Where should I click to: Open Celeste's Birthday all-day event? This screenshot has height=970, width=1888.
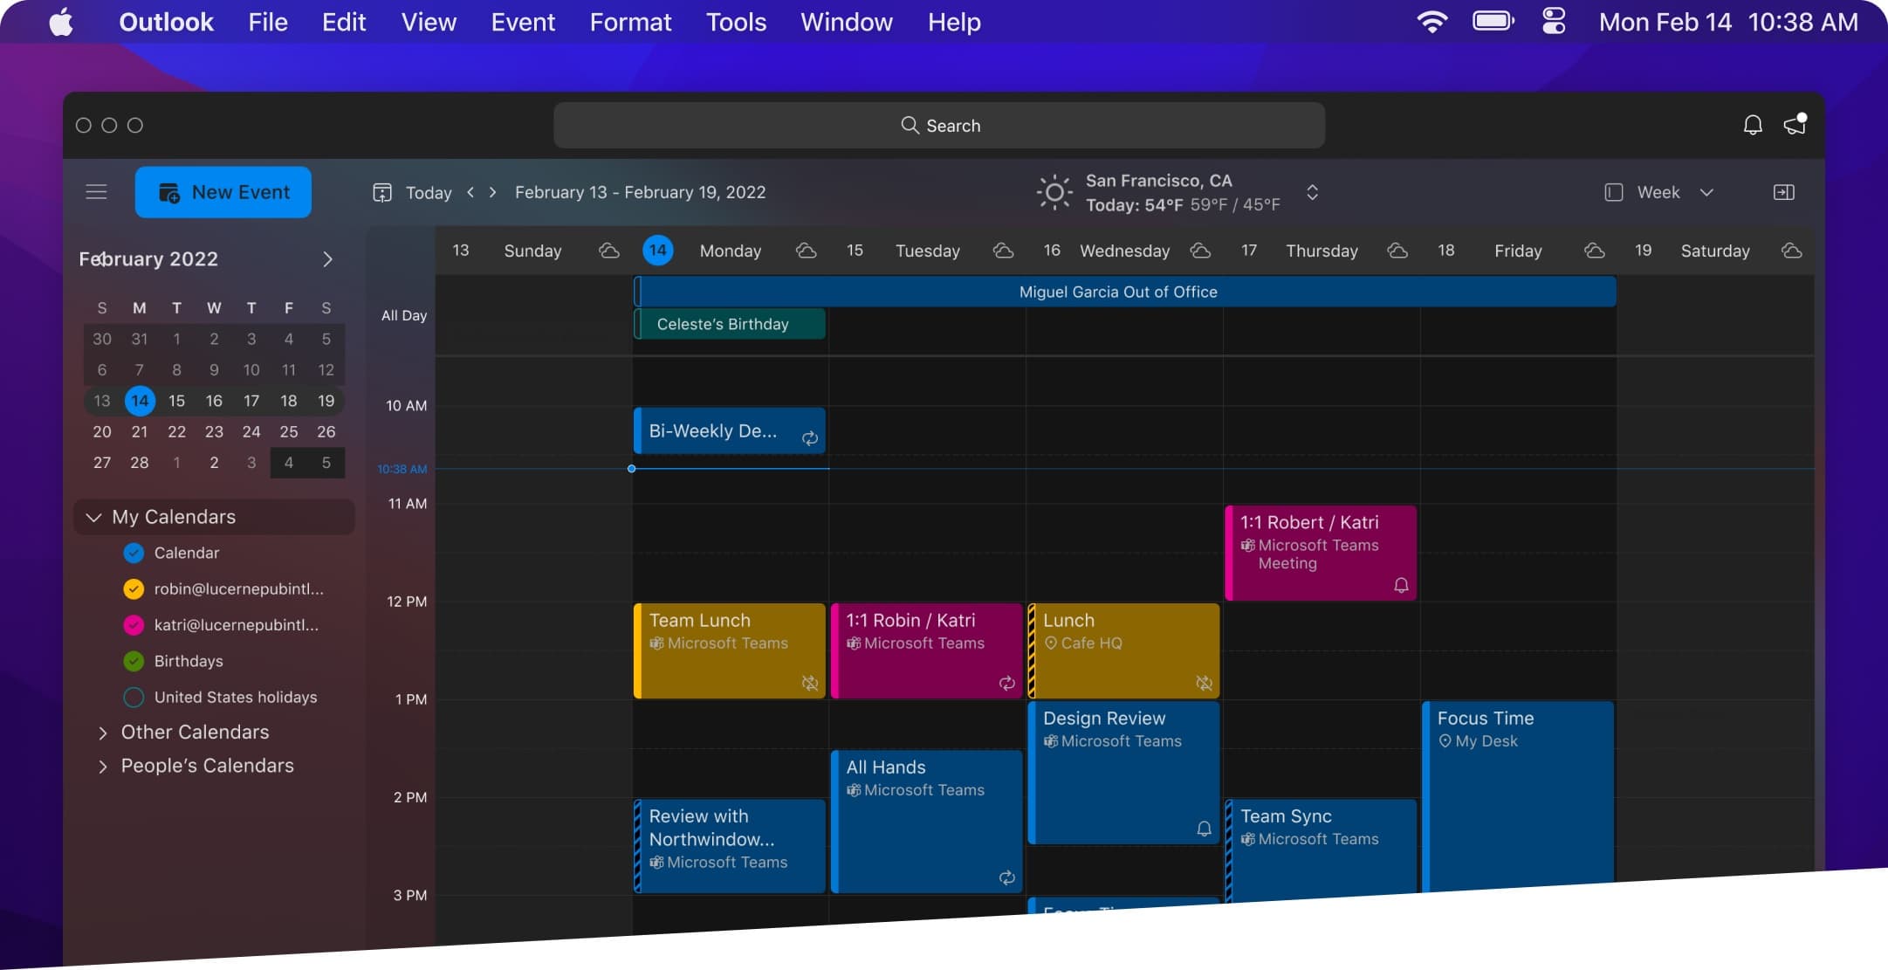coord(730,324)
